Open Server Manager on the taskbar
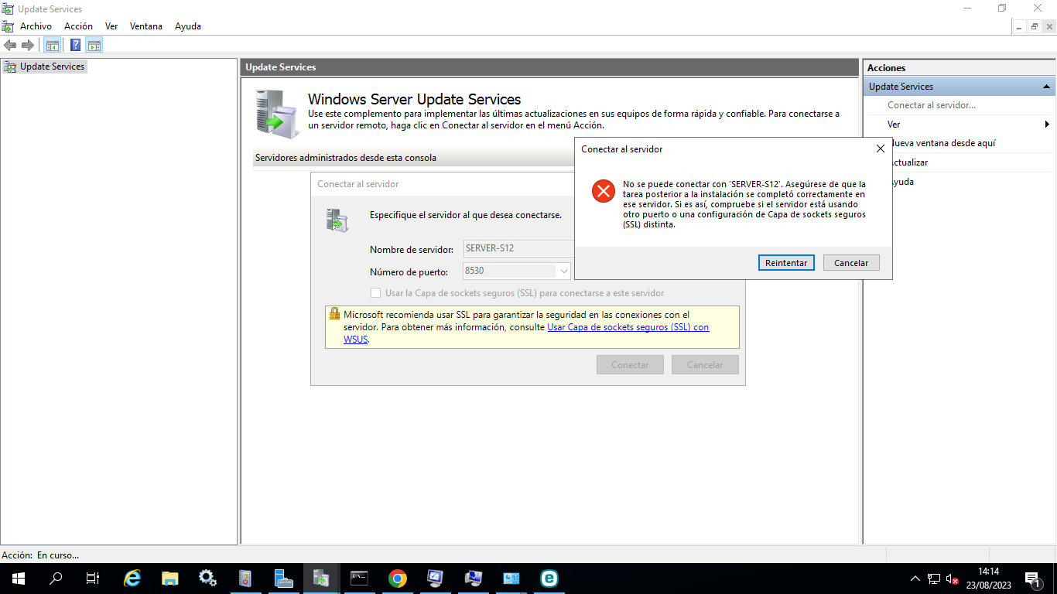The image size is (1057, 594). point(283,578)
